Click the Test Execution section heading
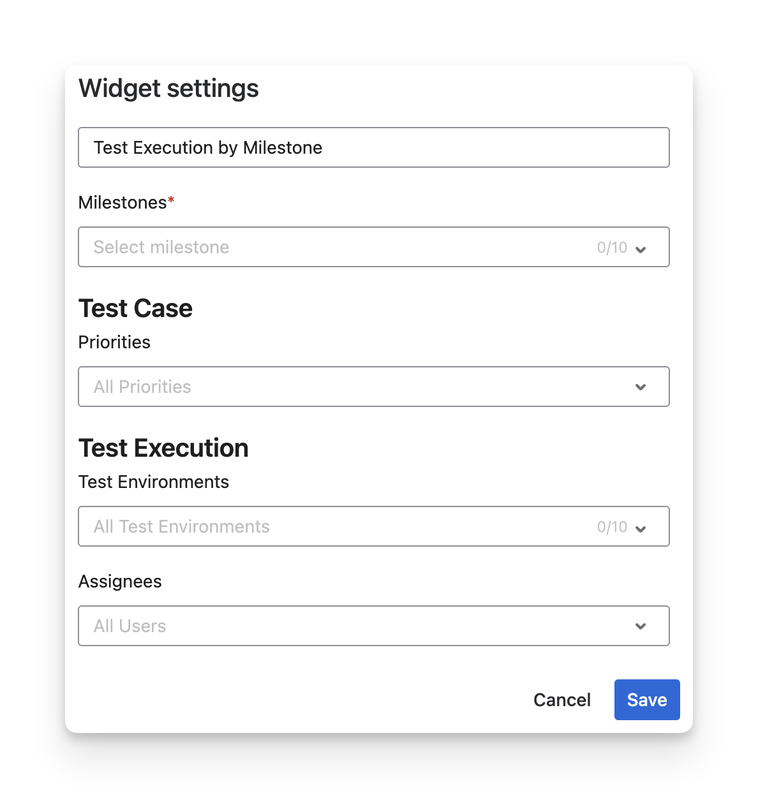 [x=163, y=448]
